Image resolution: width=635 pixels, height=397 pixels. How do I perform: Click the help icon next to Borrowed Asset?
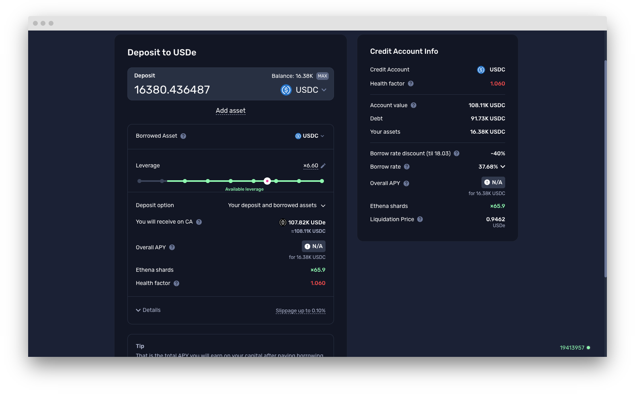pyautogui.click(x=183, y=136)
